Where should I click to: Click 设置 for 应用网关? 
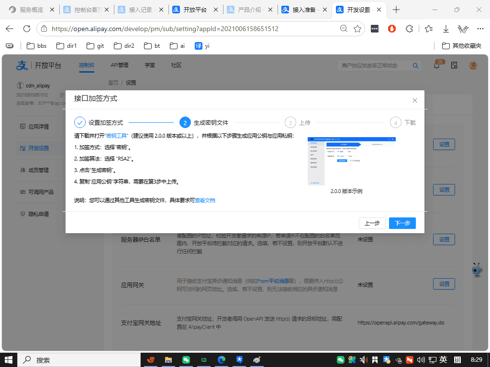(x=444, y=284)
